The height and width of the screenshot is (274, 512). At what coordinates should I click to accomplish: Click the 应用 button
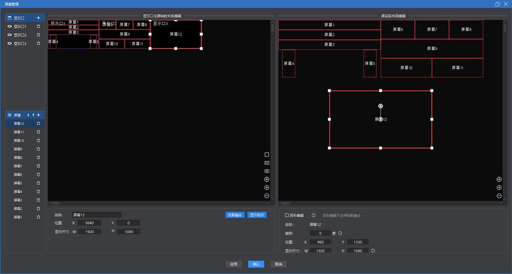pos(234,264)
